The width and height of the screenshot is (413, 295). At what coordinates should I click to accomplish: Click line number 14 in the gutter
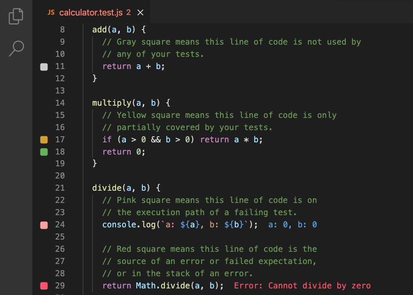(60, 103)
